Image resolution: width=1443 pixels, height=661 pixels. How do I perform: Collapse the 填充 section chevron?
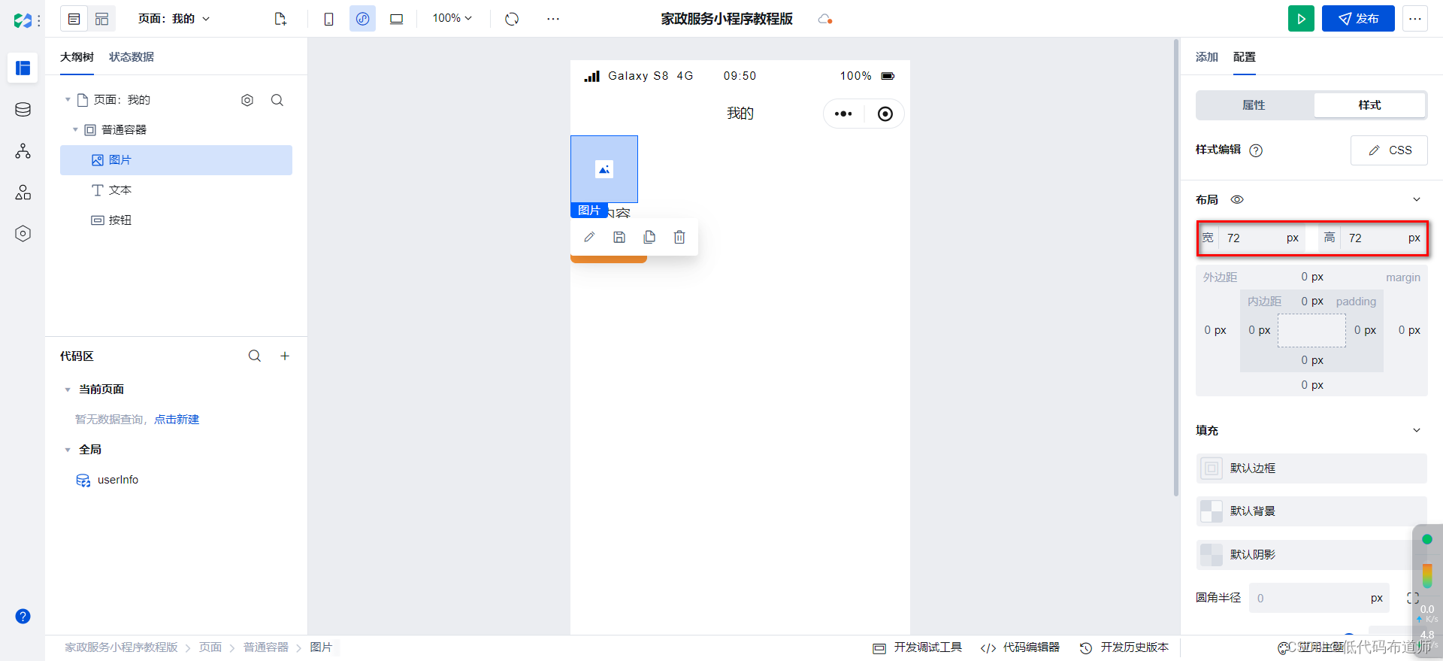pyautogui.click(x=1417, y=430)
